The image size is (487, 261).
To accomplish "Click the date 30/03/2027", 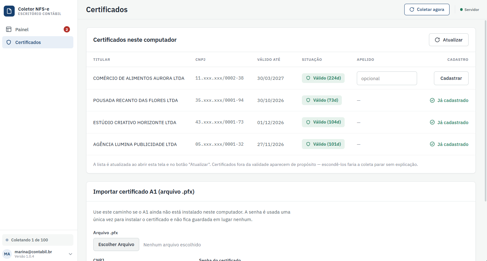I will 271,78.
